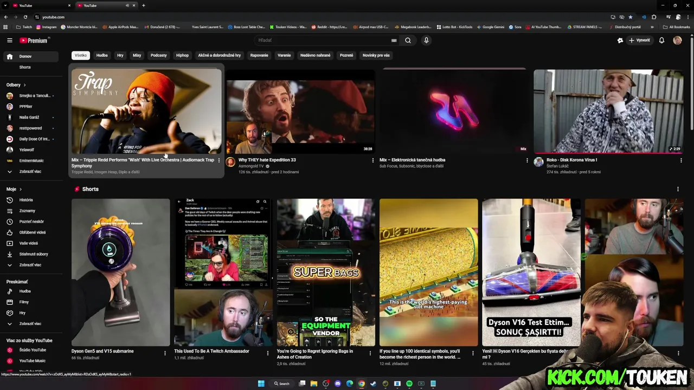Open more options for Expedition 33 video
Viewport: 694px width, 390px height.
point(372,160)
